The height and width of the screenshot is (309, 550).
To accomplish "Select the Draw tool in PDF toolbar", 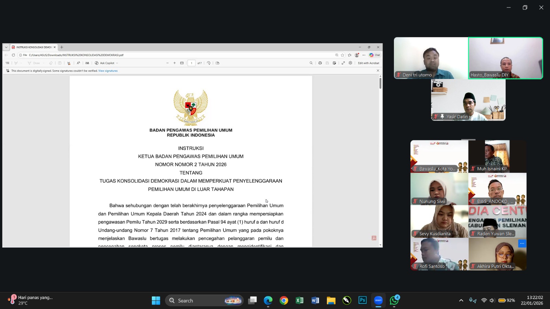I will click(x=34, y=63).
